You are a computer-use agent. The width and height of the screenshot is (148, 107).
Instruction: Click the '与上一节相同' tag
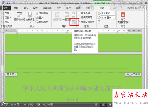coord(133,74)
